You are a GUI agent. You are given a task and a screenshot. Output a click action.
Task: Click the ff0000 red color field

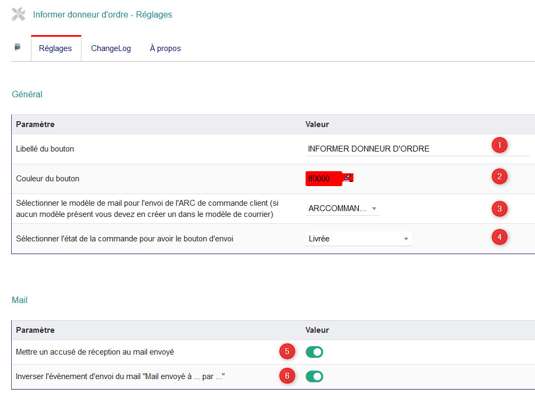pyautogui.click(x=321, y=179)
